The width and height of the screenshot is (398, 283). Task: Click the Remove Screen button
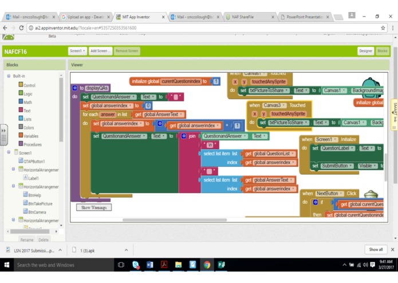pos(127,51)
